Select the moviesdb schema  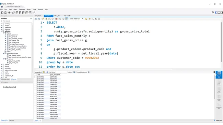[x=8, y=68]
